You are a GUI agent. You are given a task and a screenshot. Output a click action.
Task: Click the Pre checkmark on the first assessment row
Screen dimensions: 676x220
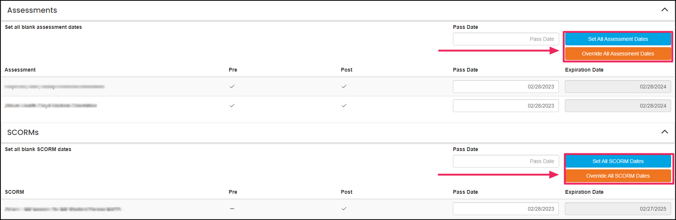coord(232,86)
